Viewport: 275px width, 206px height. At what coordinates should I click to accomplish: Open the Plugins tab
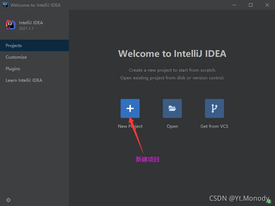point(34,69)
